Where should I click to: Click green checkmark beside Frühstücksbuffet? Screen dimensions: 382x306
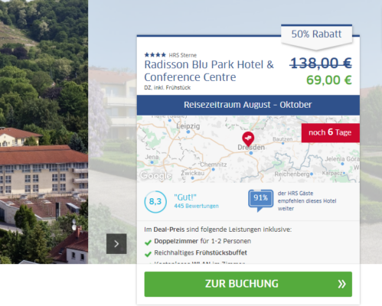click(148, 254)
